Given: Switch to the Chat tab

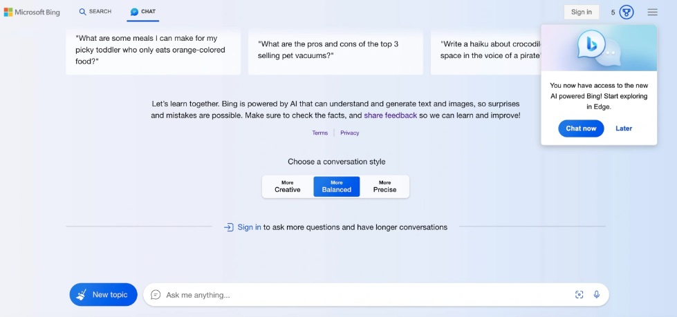Looking at the screenshot, I should (x=143, y=12).
